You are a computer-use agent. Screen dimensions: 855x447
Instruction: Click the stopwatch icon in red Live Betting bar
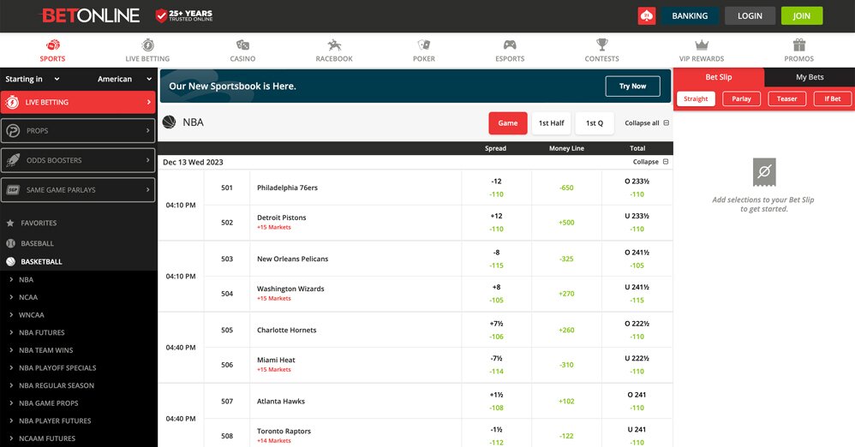[13, 102]
